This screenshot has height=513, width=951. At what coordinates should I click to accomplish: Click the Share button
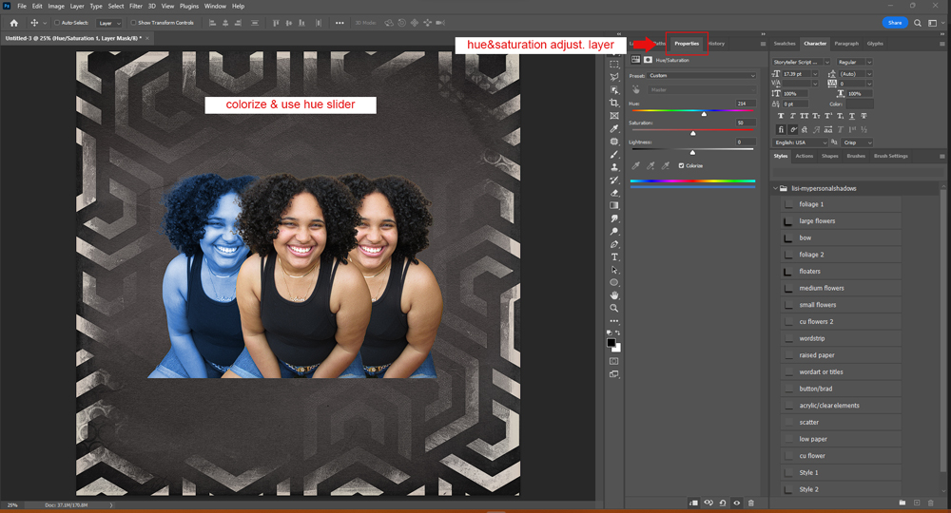(x=895, y=23)
